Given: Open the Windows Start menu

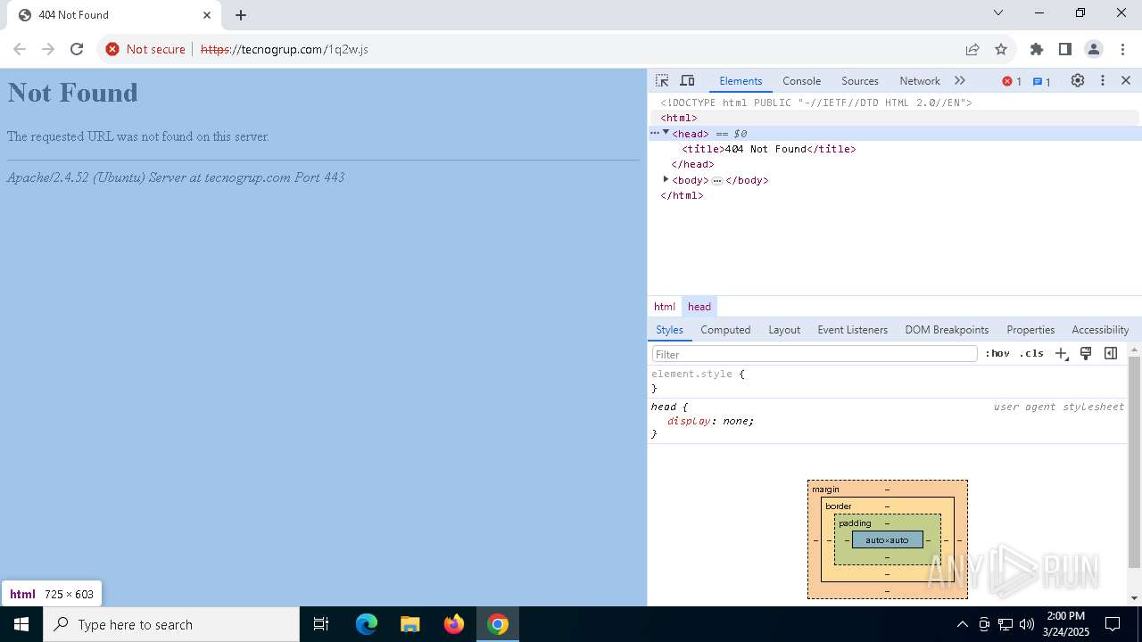Looking at the screenshot, I should (21, 624).
